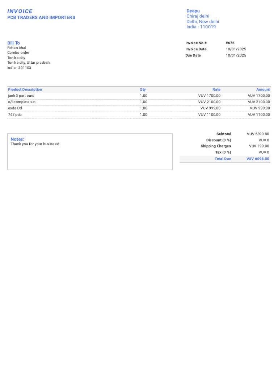Click the Qty column header
Viewport: 278px width, 371px height.
click(x=143, y=89)
